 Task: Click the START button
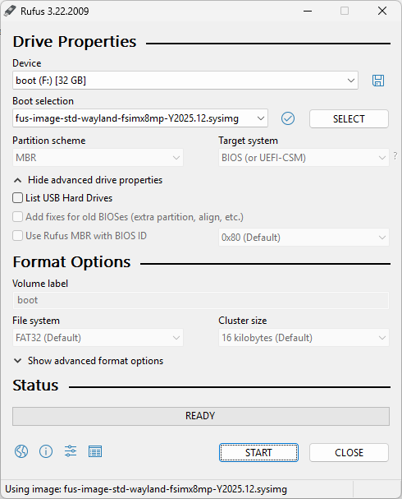(x=258, y=452)
